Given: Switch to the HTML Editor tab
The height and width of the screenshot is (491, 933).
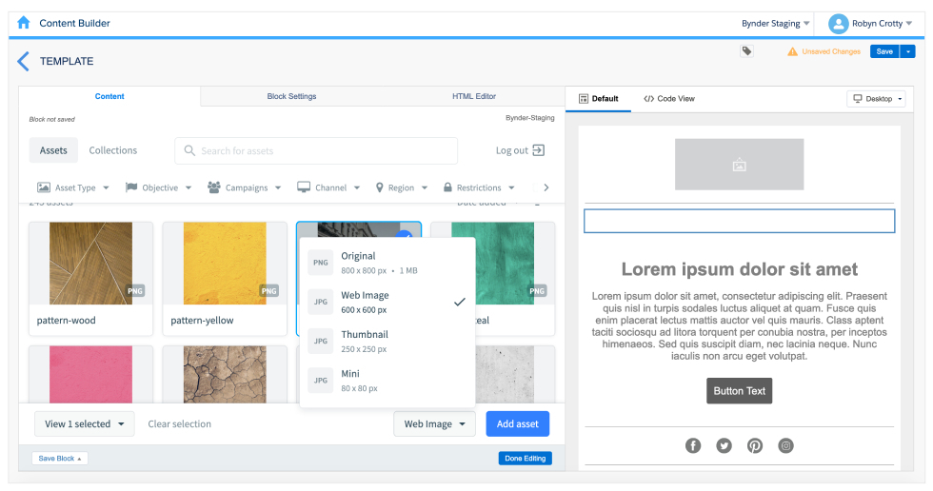Looking at the screenshot, I should [474, 96].
